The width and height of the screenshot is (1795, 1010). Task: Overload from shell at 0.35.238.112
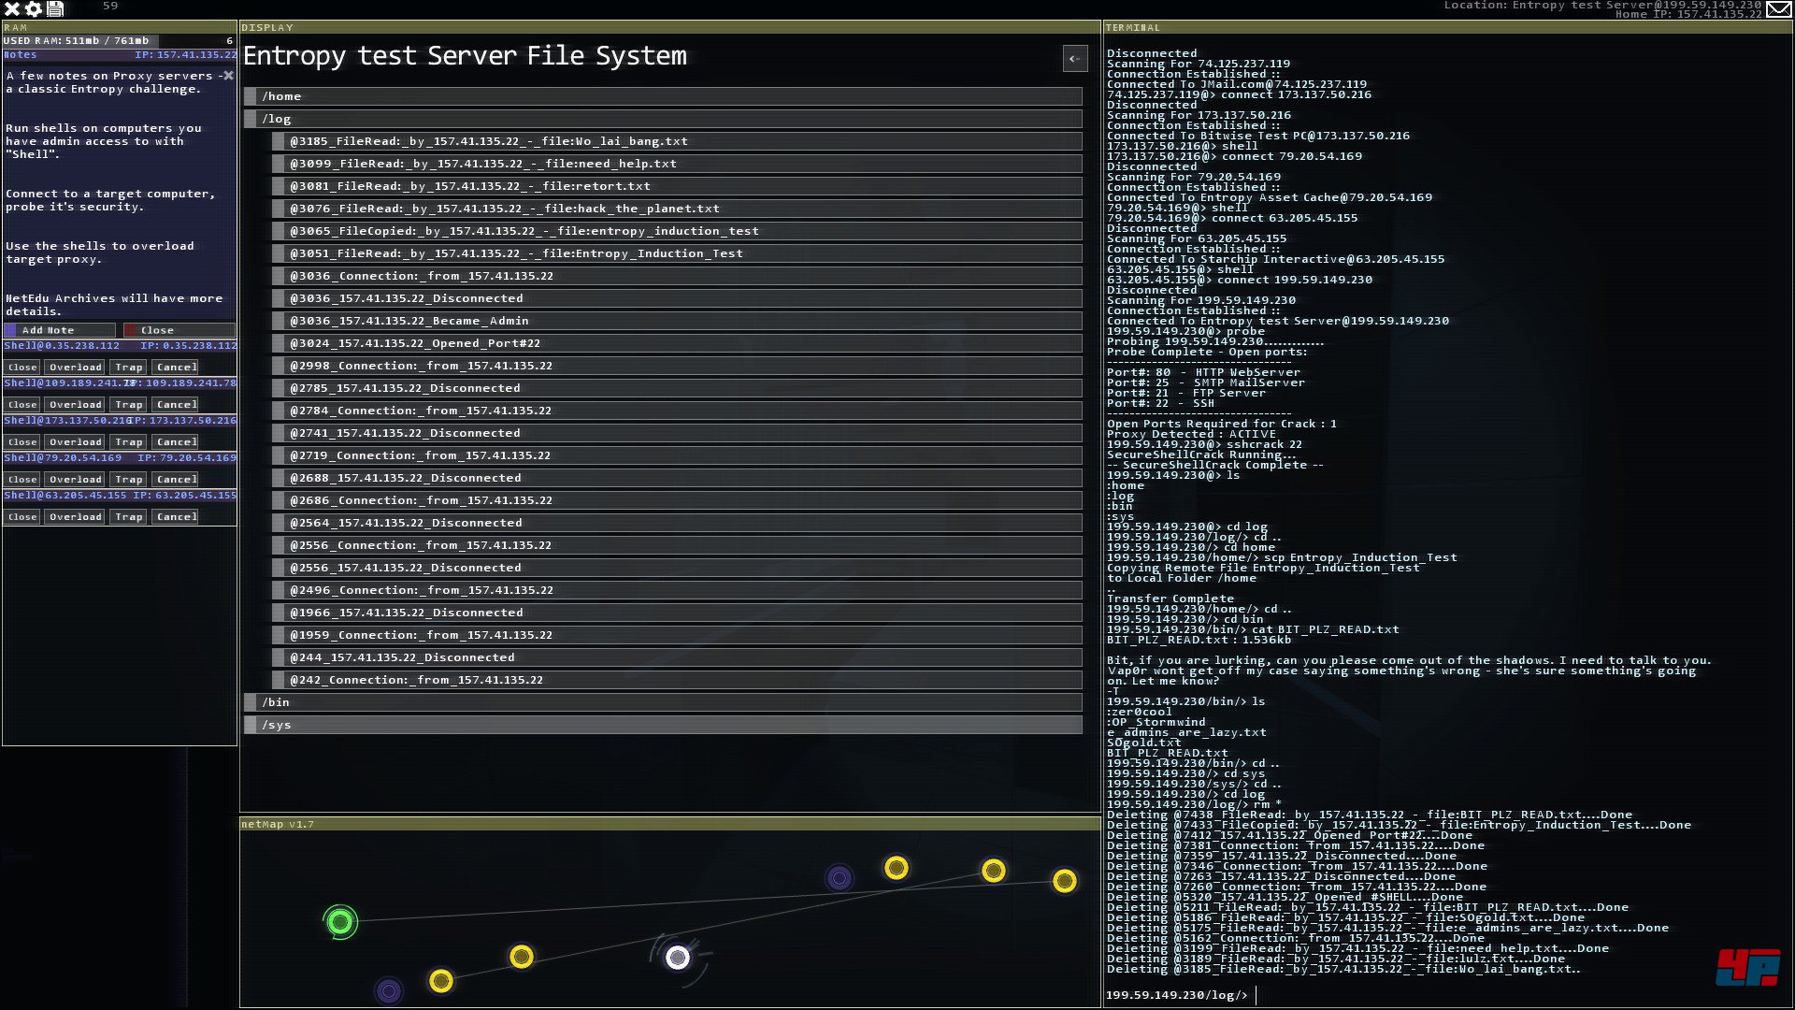point(76,368)
